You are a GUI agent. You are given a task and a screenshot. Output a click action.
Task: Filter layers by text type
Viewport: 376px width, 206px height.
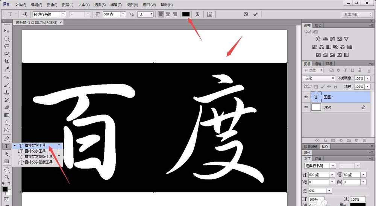pos(345,70)
